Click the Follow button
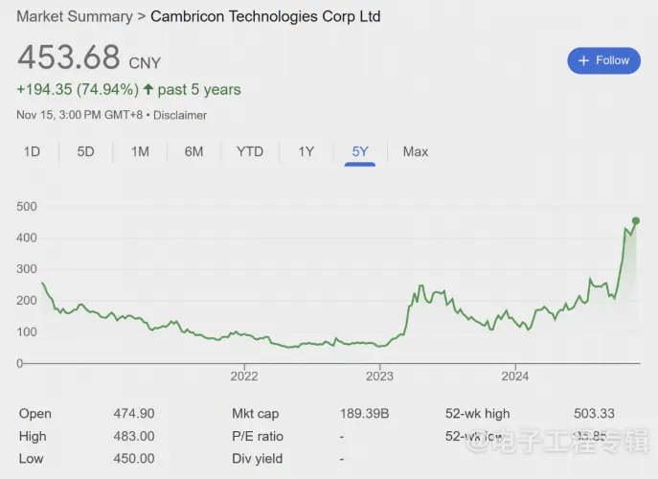 tap(603, 60)
